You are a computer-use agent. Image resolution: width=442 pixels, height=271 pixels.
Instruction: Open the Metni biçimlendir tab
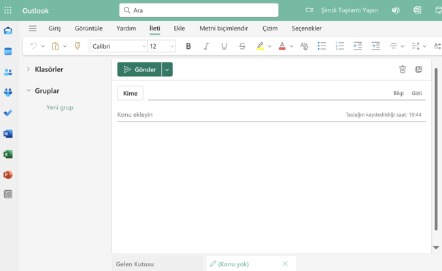coord(224,29)
